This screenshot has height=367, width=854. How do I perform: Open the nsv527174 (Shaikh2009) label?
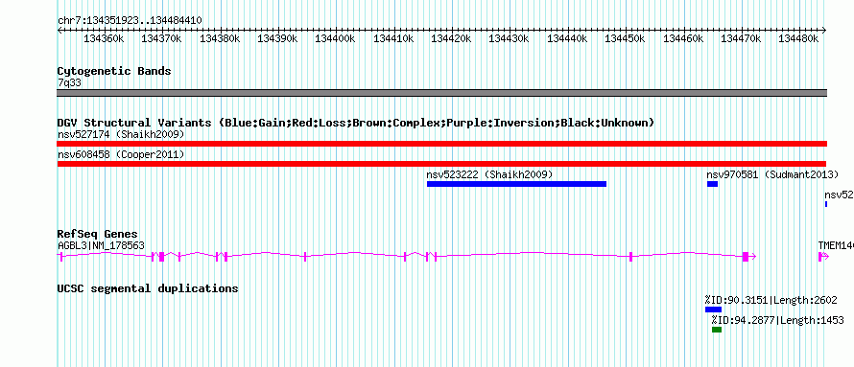click(121, 134)
